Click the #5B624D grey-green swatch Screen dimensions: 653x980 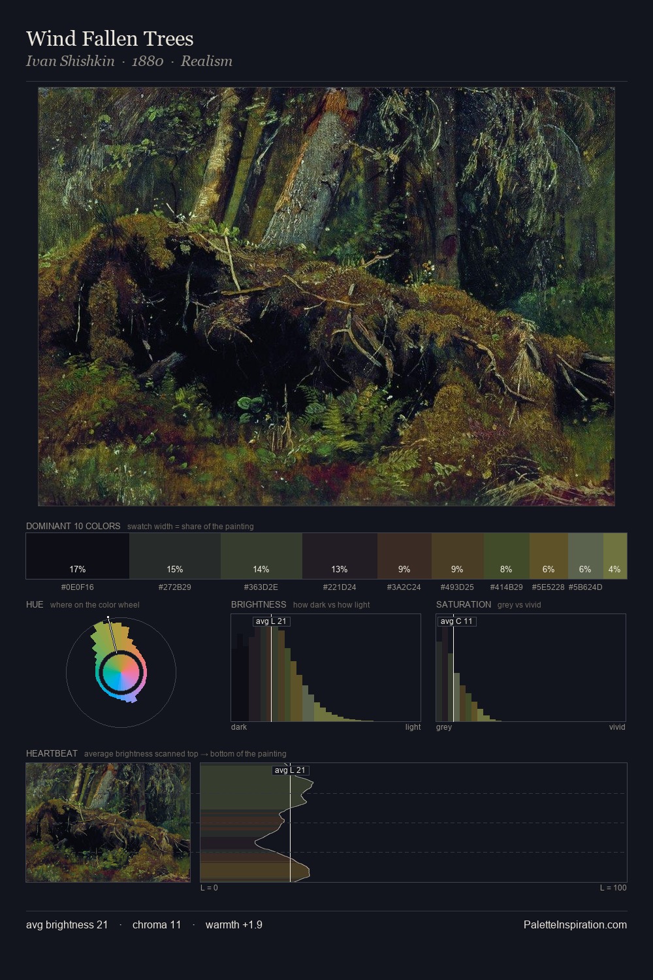tap(586, 556)
